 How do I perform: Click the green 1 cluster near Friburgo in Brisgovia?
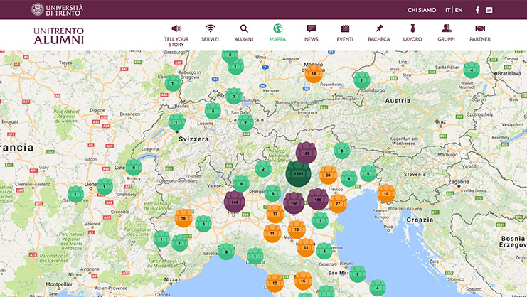point(173,83)
